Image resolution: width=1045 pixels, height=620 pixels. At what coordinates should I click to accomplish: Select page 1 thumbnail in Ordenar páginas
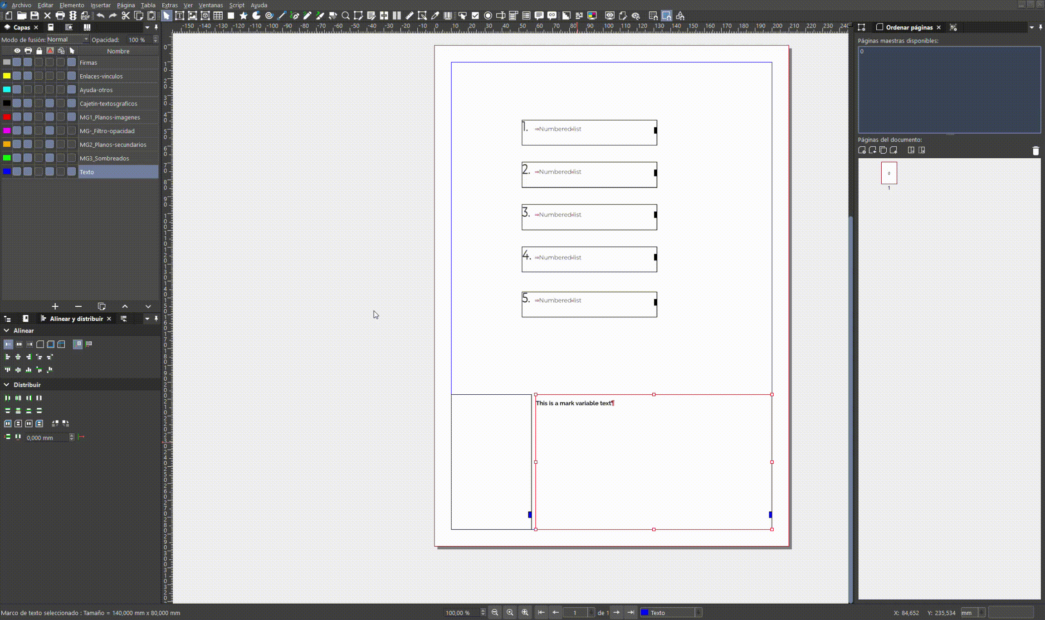point(889,173)
